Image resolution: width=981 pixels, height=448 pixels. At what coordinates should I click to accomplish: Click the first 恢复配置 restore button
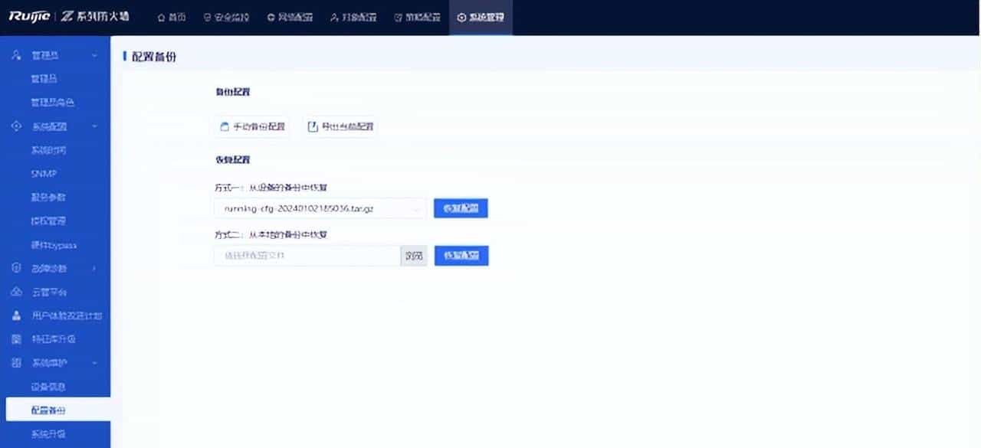(x=461, y=208)
